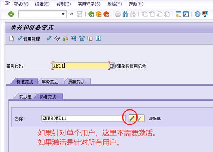Click the ZME80ME11 name input field
Viewport: 213px width, 152px height.
point(83,118)
